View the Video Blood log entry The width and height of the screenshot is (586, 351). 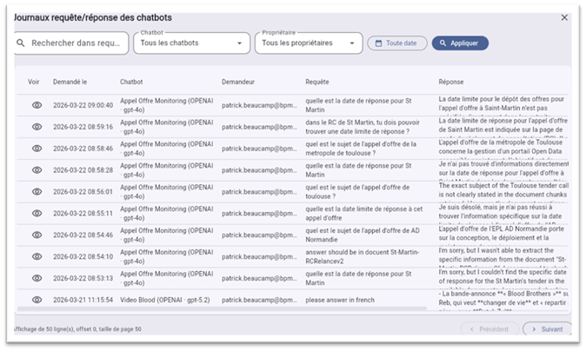tap(37, 300)
